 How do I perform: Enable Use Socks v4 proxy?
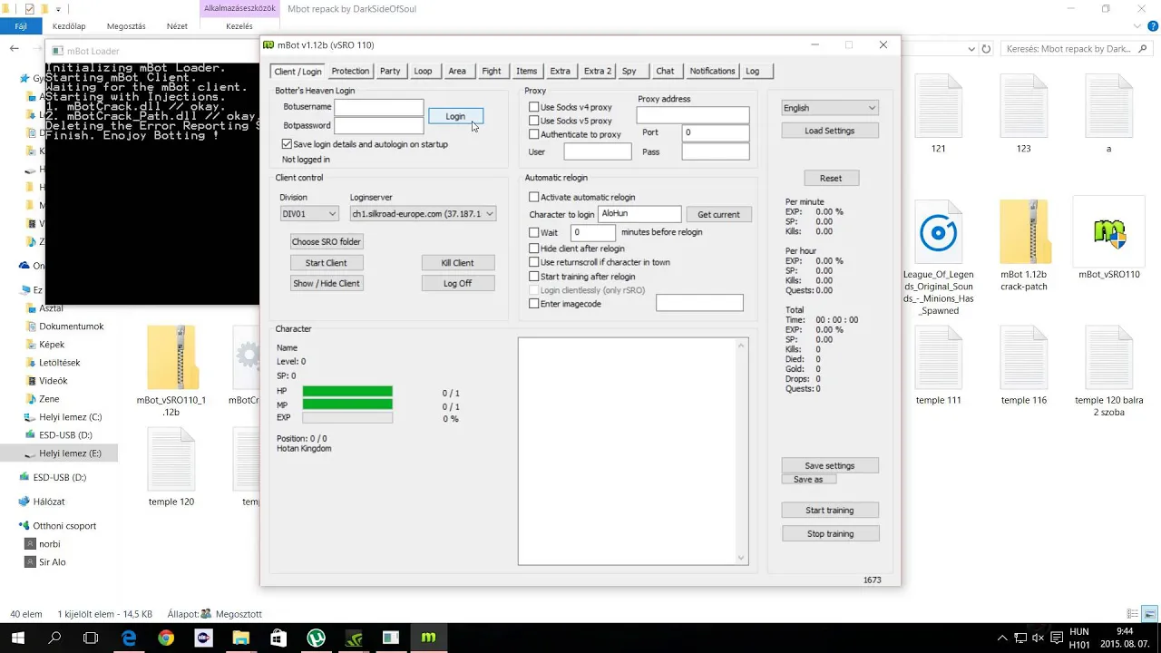(534, 107)
